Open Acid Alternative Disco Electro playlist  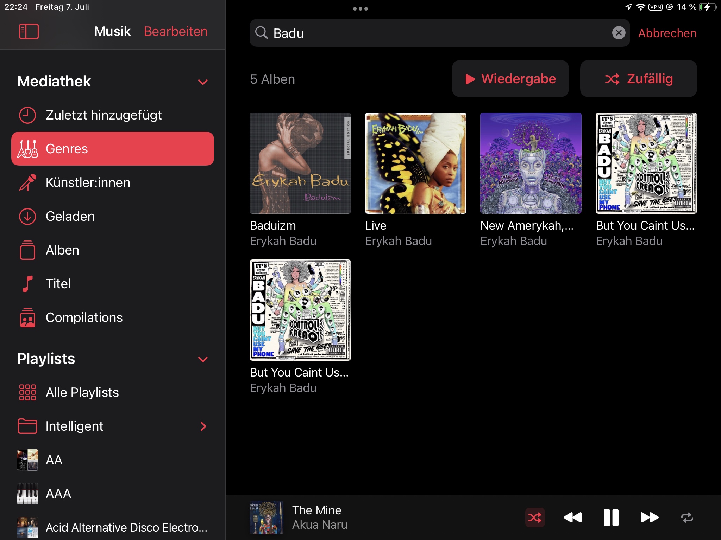113,527
